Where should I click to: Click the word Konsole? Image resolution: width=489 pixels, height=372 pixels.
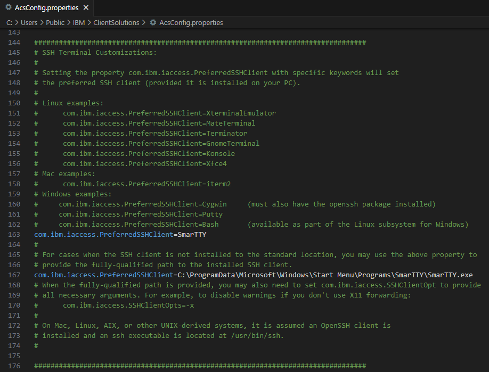[x=221, y=154]
